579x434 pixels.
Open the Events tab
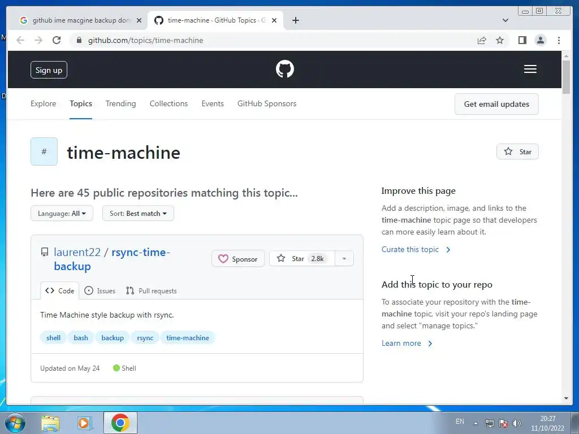[x=213, y=104]
